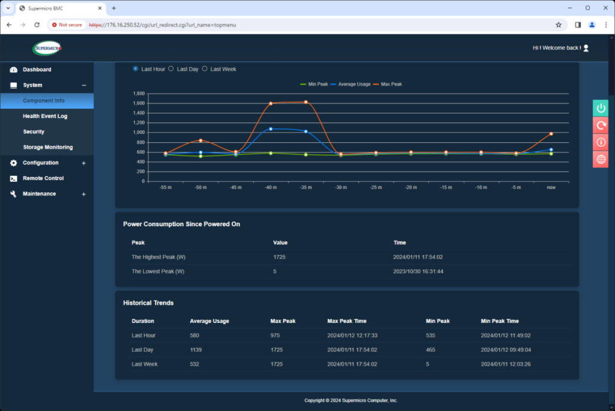The image size is (615, 411).
Task: Click the red info icon on right panel
Action: pyautogui.click(x=601, y=142)
